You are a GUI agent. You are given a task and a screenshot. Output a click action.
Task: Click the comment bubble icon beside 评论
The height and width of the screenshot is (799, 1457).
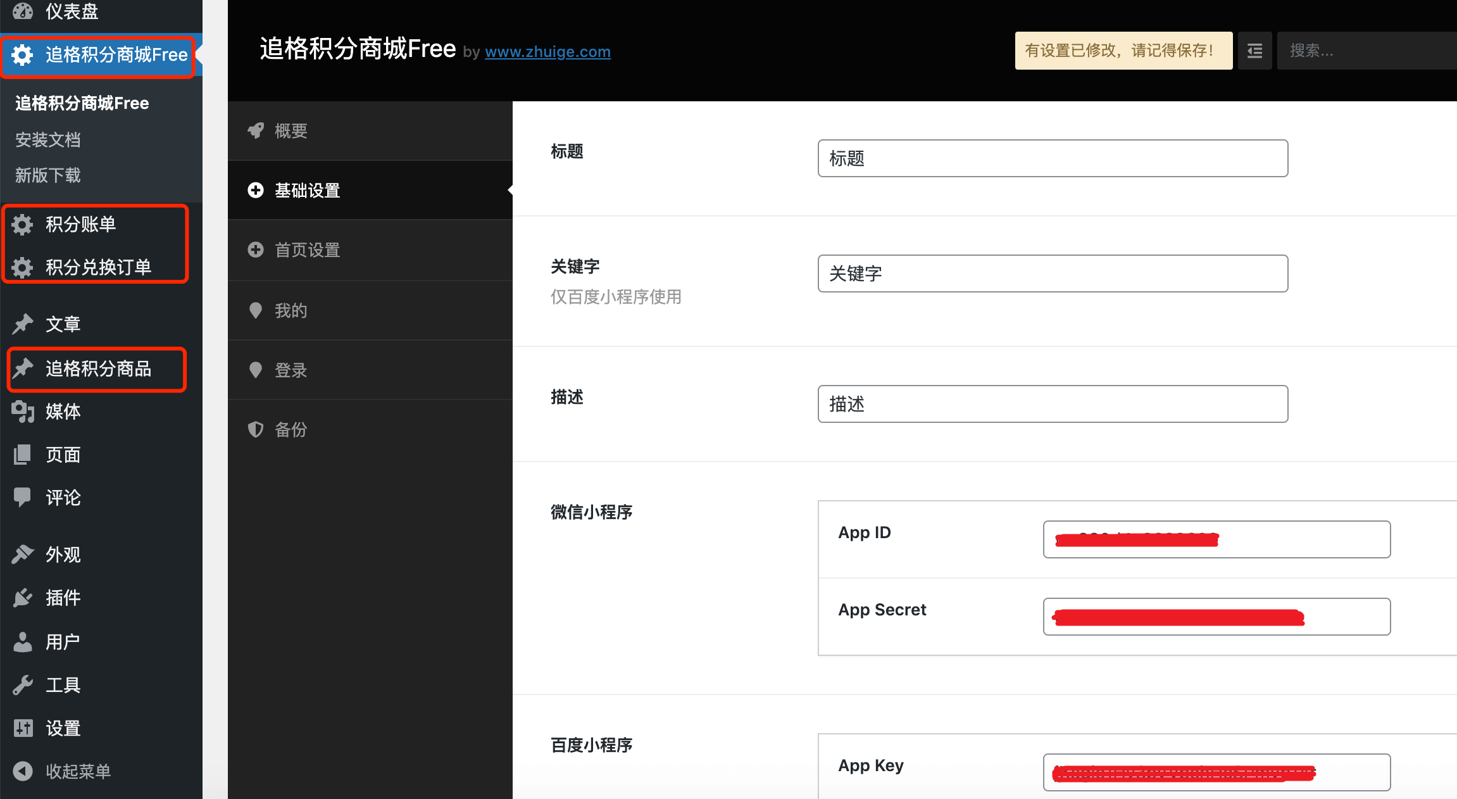(x=23, y=498)
